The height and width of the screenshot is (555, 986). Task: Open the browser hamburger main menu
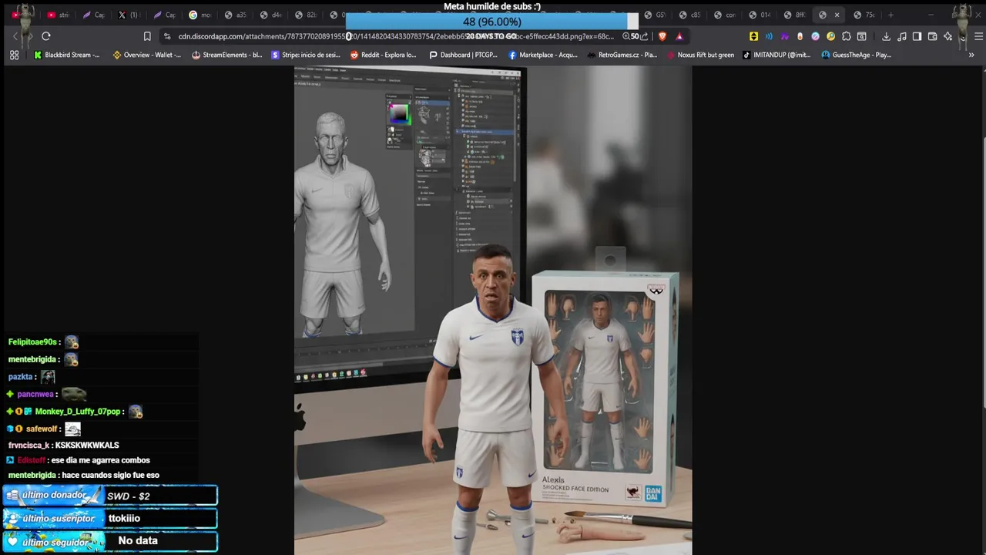click(x=978, y=36)
